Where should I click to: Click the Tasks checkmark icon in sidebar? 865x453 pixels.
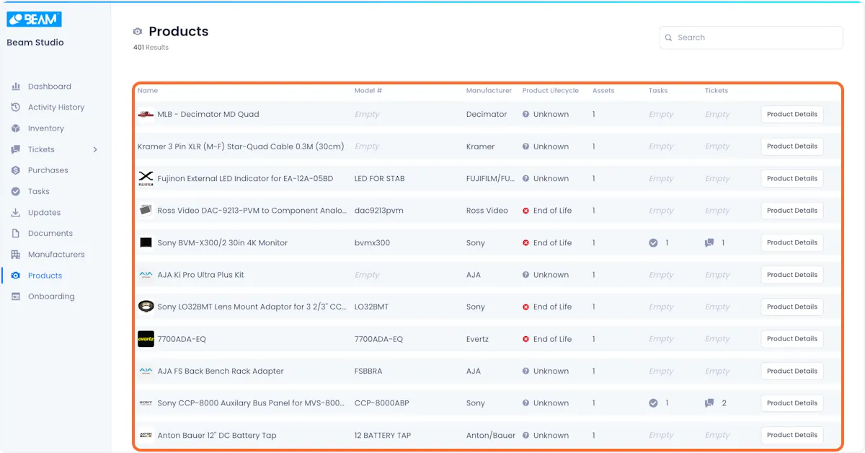click(16, 191)
